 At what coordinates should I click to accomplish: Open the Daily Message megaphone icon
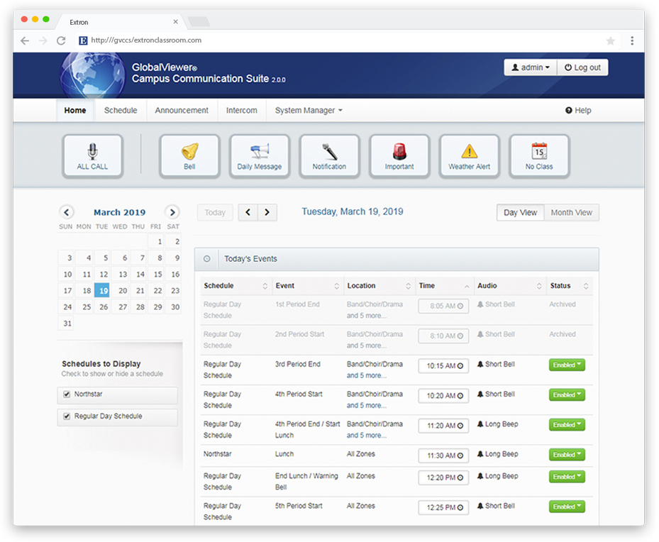(260, 156)
